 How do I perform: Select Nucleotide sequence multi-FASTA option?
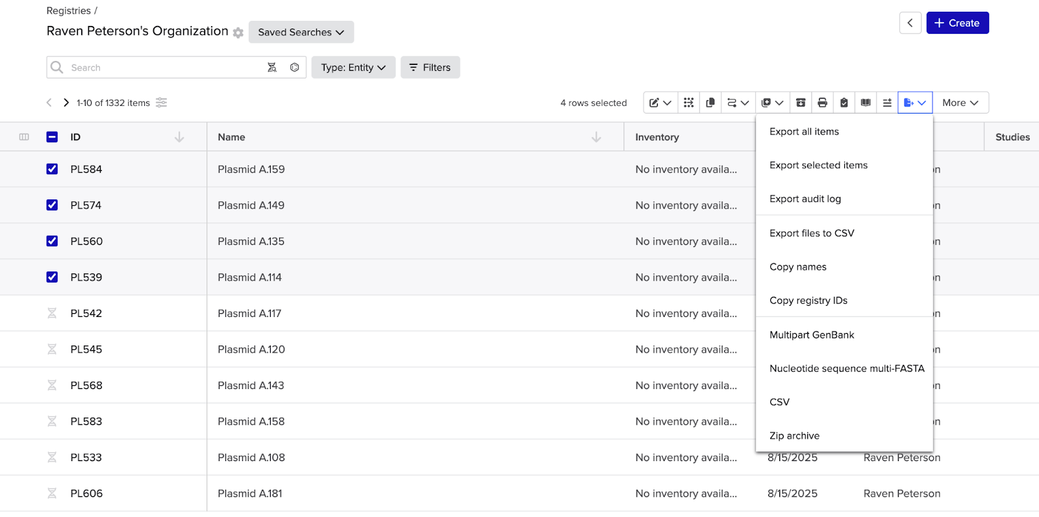846,368
